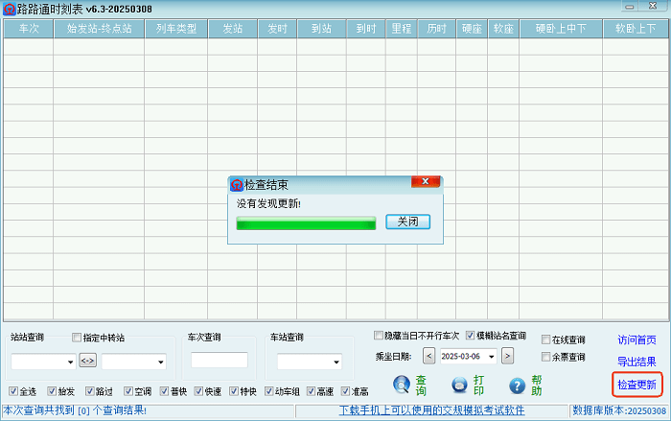Sort by 发时 column header
Image resolution: width=671 pixels, height=421 pixels.
[x=277, y=29]
